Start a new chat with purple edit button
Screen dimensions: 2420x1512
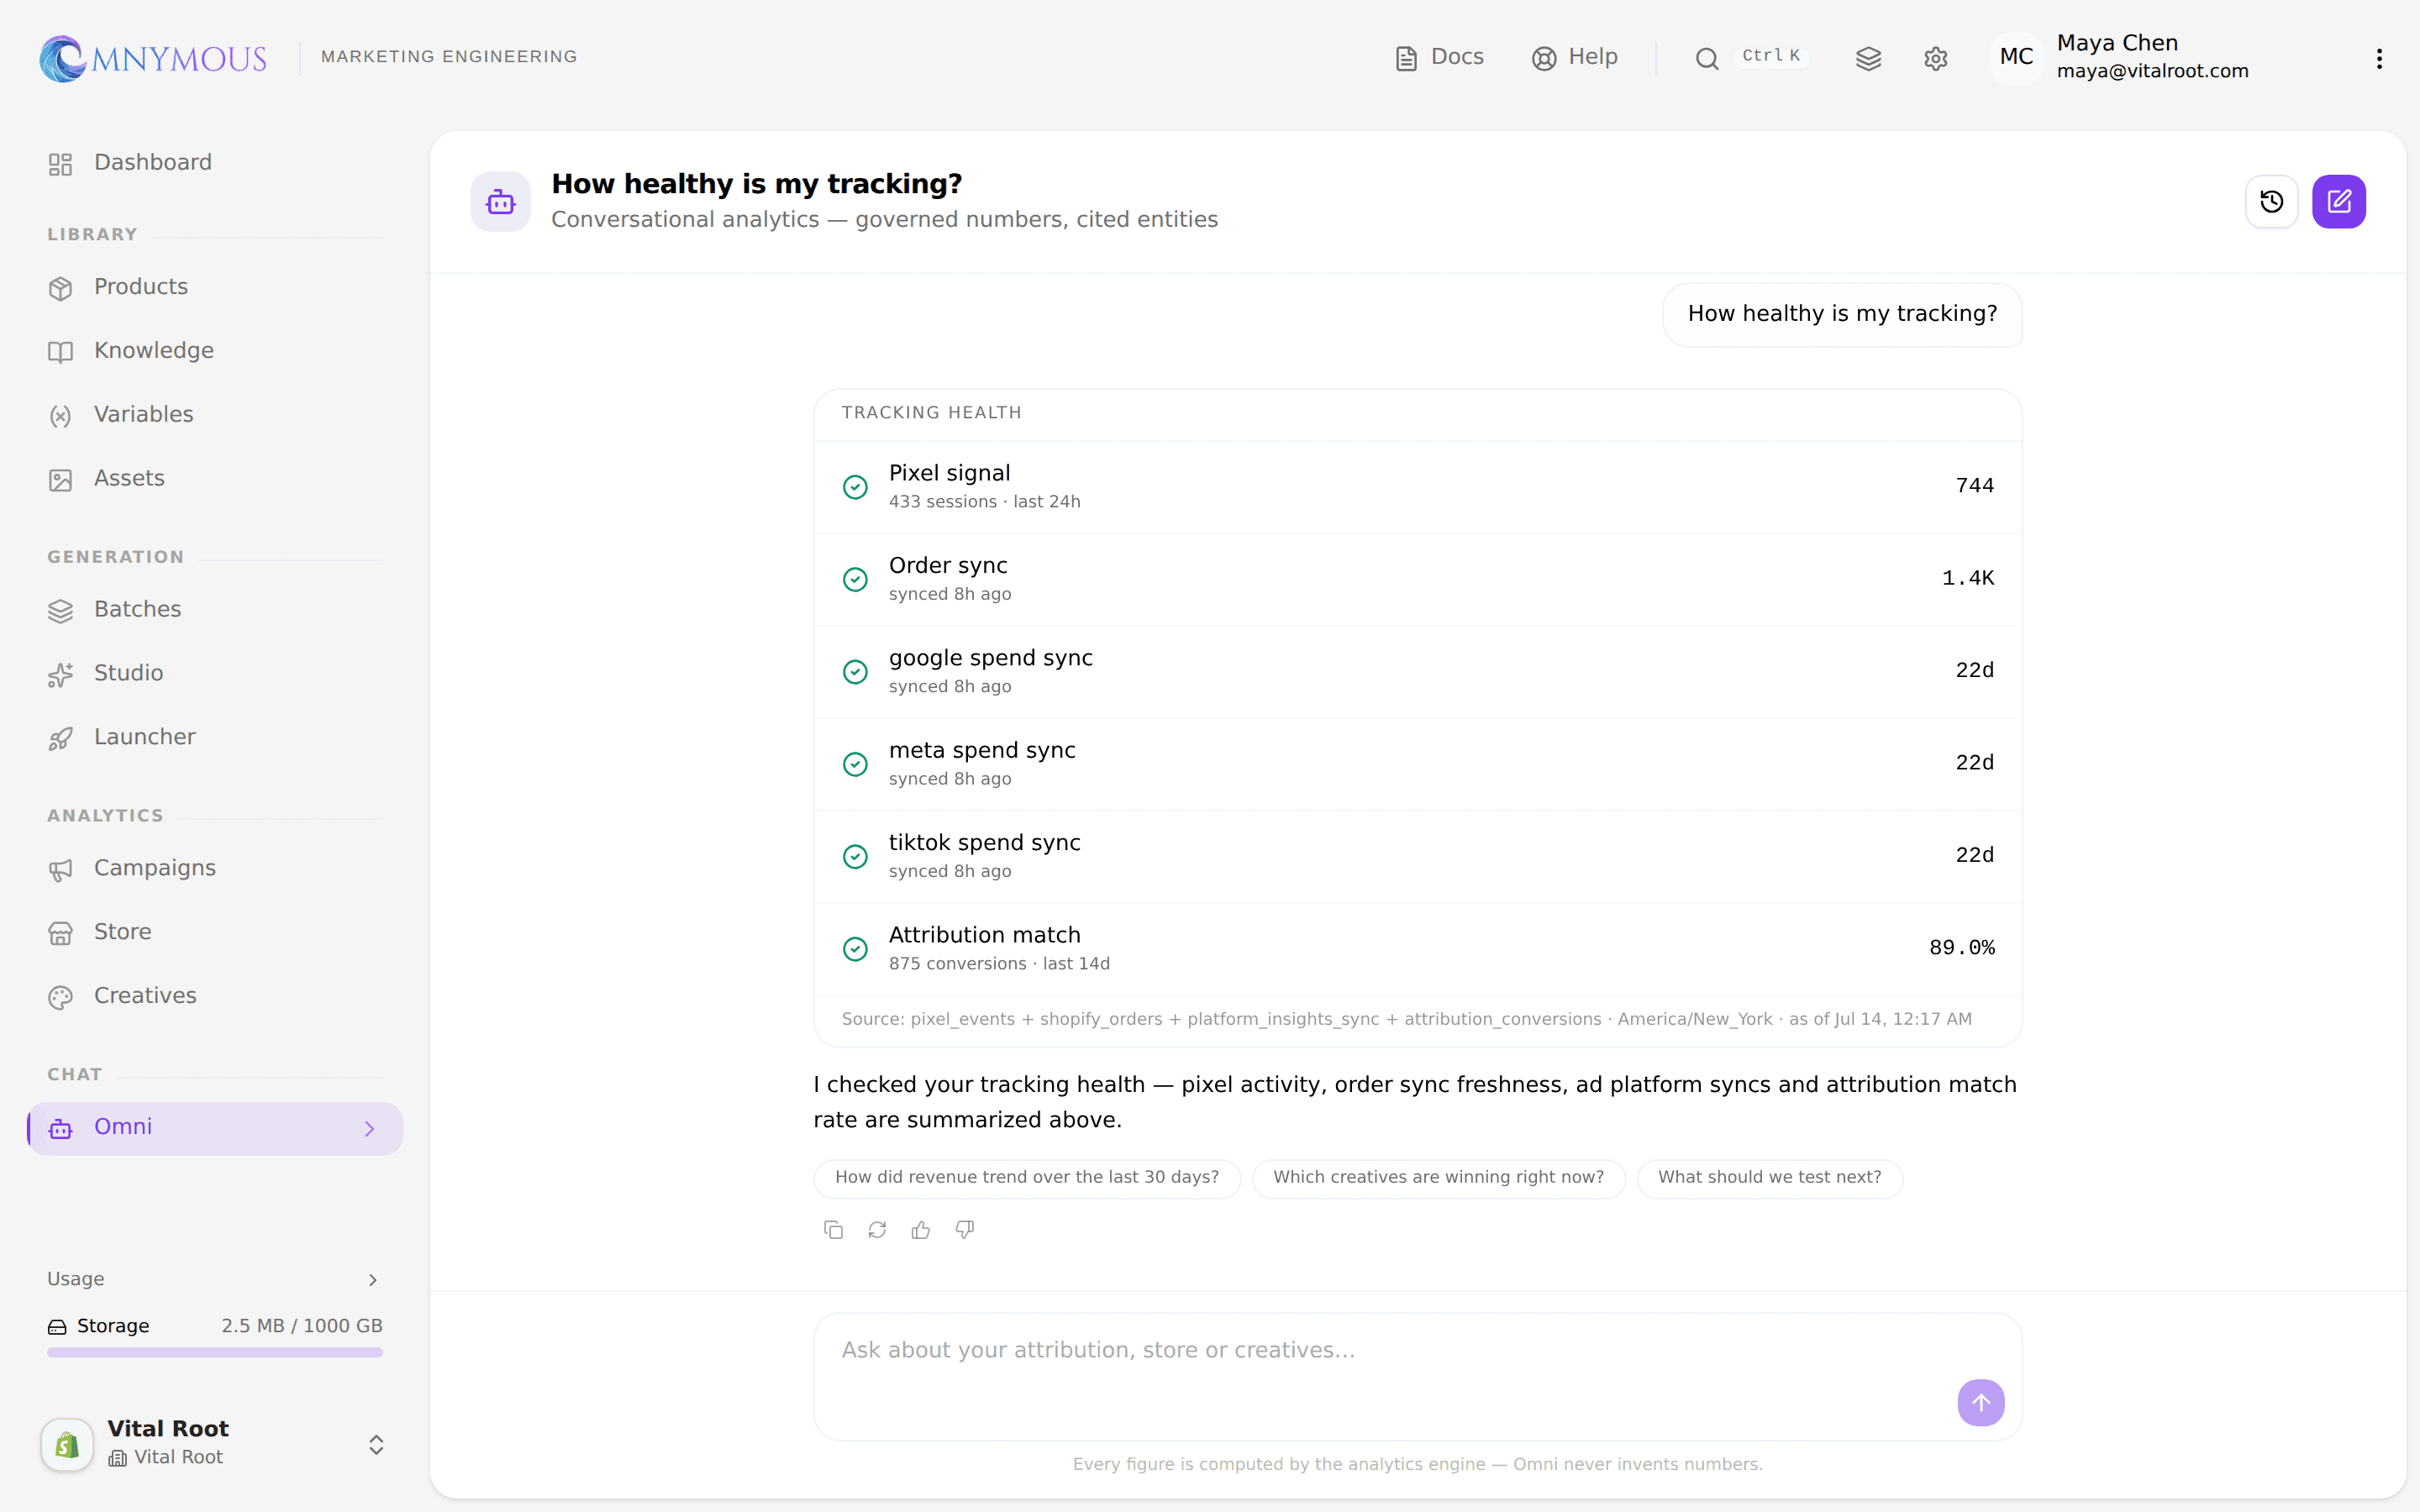2338,202
